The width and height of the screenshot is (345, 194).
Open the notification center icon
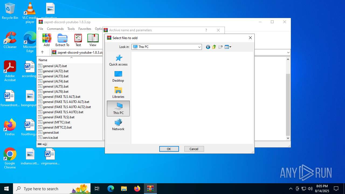[336, 189]
